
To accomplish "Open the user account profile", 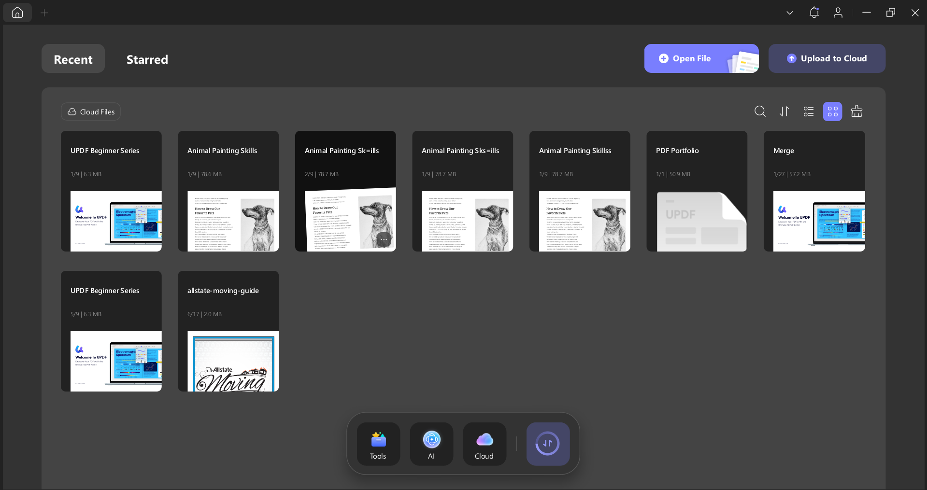I will click(x=838, y=13).
